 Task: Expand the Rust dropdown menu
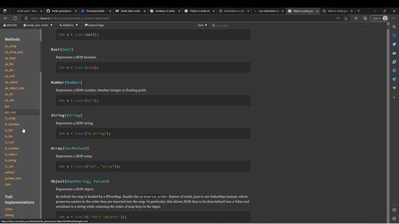pyautogui.click(x=202, y=26)
